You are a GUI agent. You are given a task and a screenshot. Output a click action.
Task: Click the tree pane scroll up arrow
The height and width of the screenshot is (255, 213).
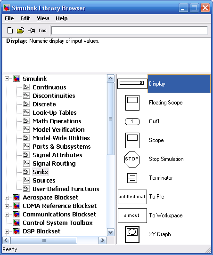111,79
